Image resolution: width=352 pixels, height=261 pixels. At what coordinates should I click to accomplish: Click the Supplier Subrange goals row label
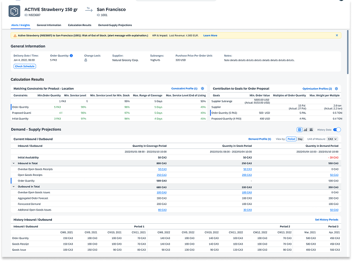coord(222,101)
